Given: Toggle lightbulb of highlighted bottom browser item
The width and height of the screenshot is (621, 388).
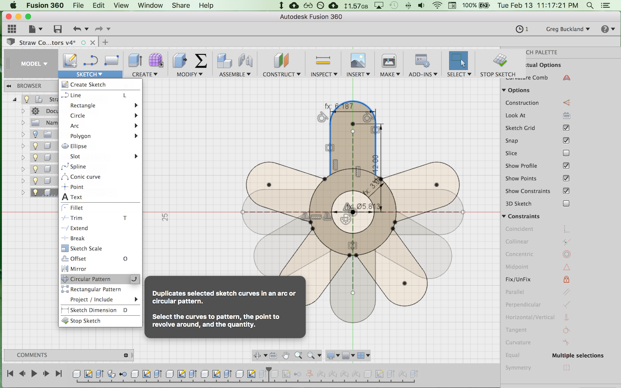Looking at the screenshot, I should [x=35, y=193].
